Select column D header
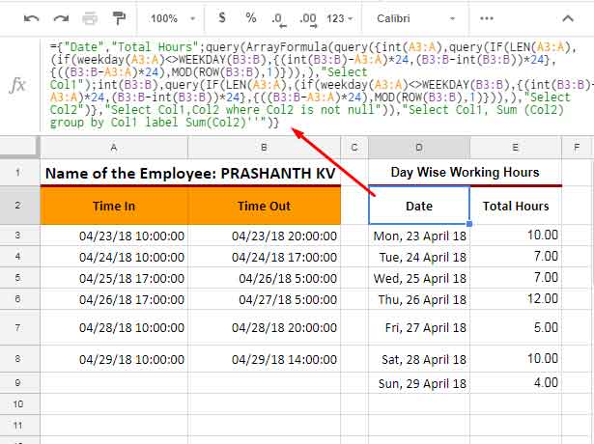Image resolution: width=594 pixels, height=444 pixels. [419, 148]
